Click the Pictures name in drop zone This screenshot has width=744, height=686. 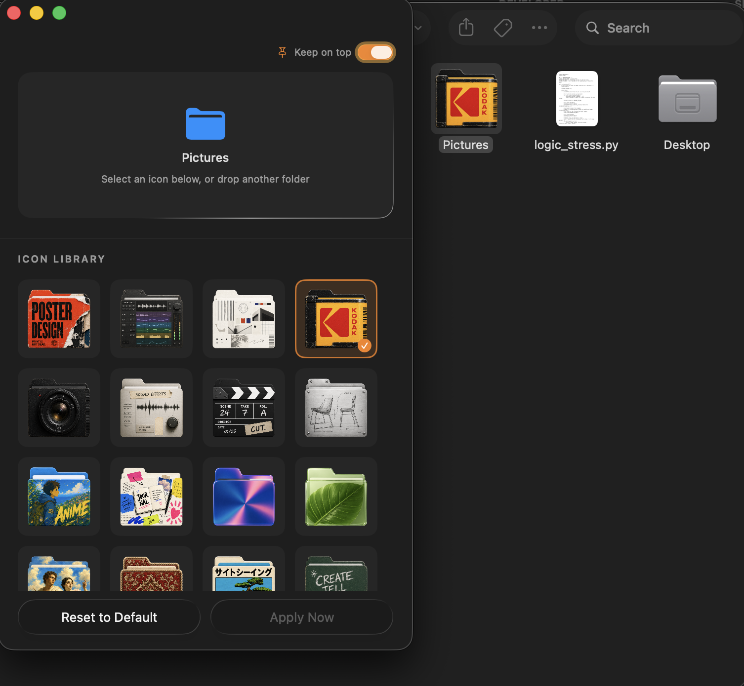pyautogui.click(x=206, y=157)
